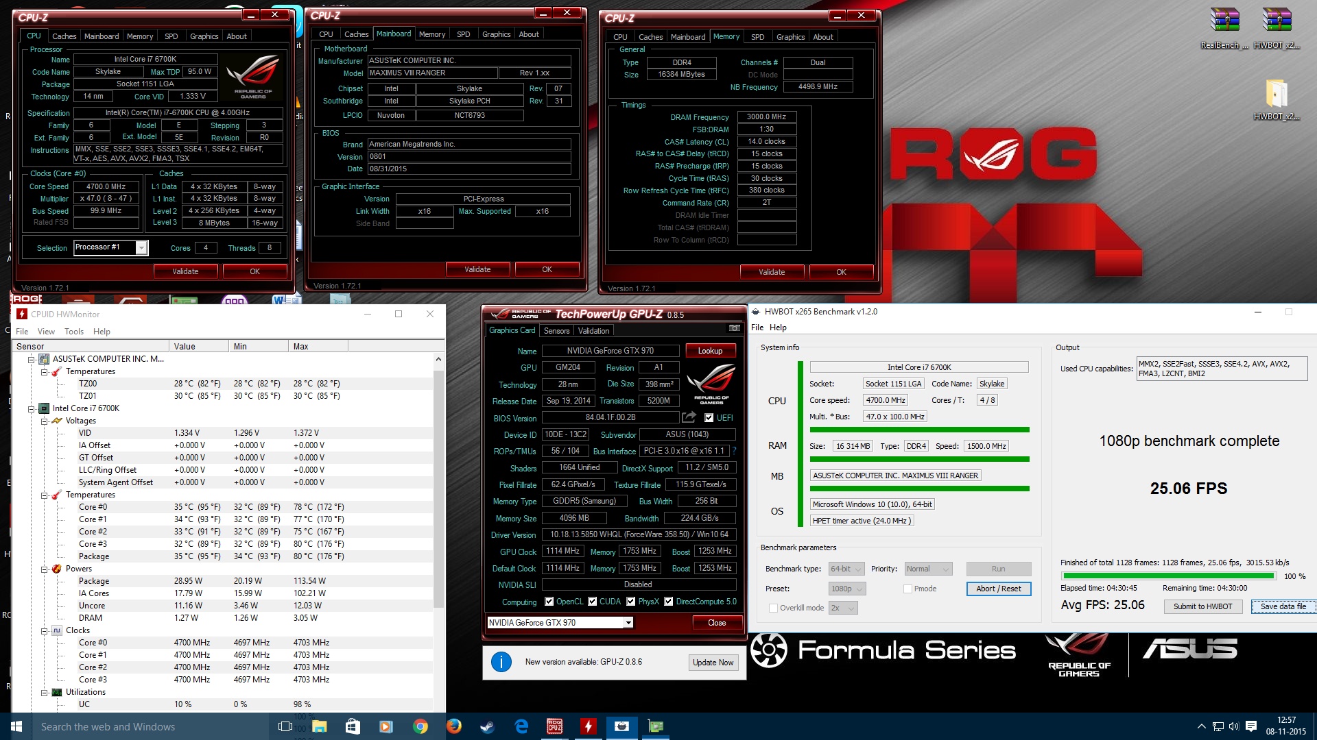Open Microsoft Edge from the taskbar
The width and height of the screenshot is (1317, 740).
[x=521, y=726]
